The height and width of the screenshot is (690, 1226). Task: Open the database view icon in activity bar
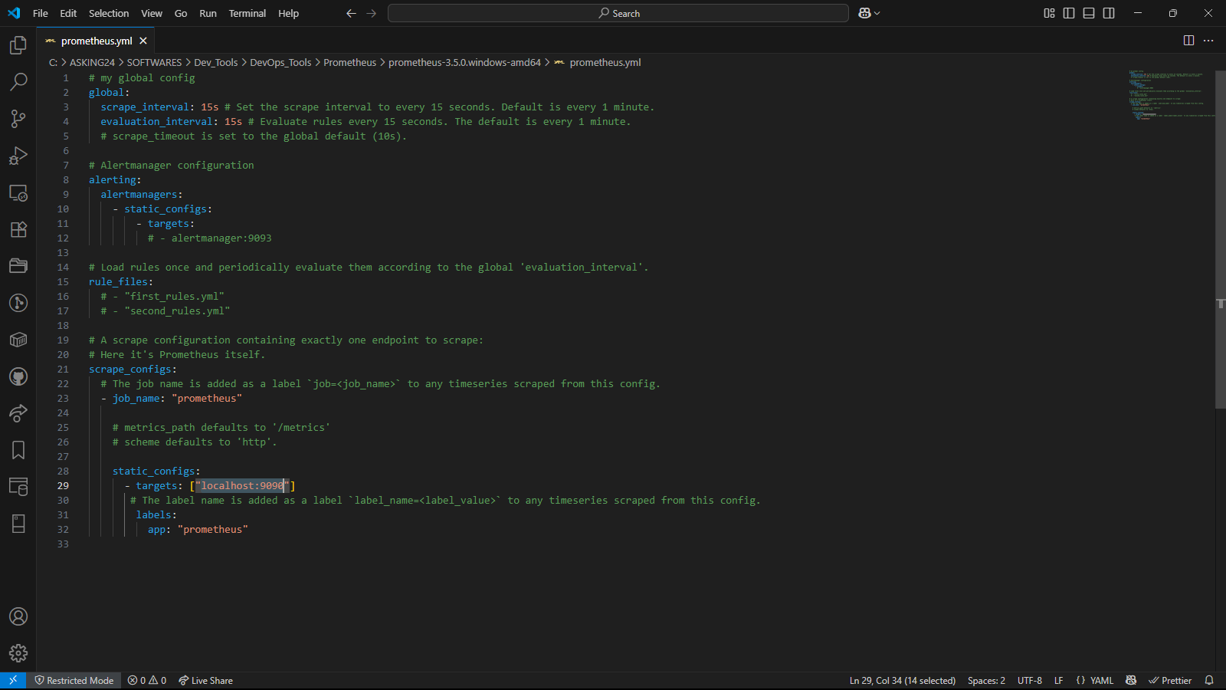[x=18, y=487]
